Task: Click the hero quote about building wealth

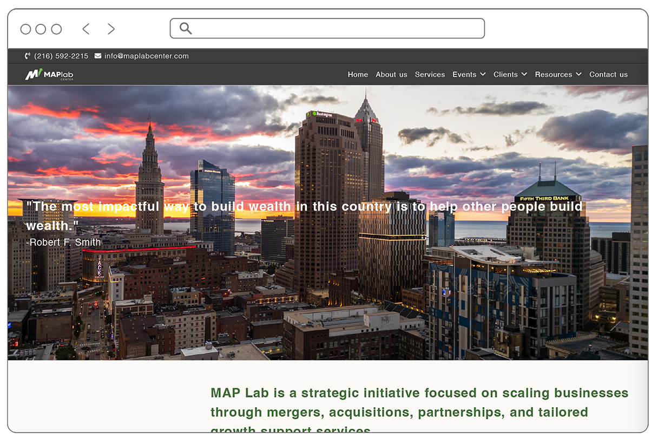Action: pyautogui.click(x=304, y=216)
